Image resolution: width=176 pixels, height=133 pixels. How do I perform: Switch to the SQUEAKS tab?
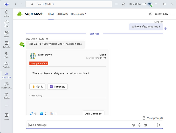point(62,14)
